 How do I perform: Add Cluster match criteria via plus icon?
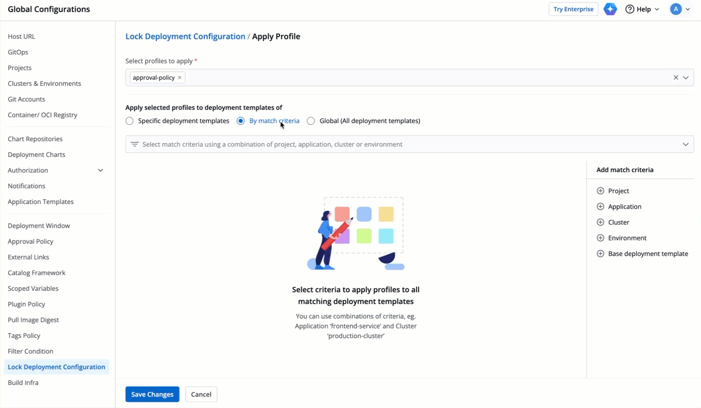[600, 222]
